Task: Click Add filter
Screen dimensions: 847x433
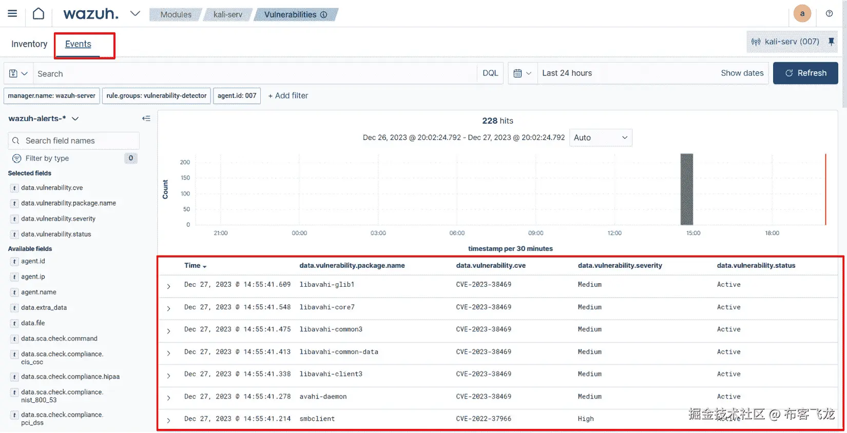Action: pos(288,95)
